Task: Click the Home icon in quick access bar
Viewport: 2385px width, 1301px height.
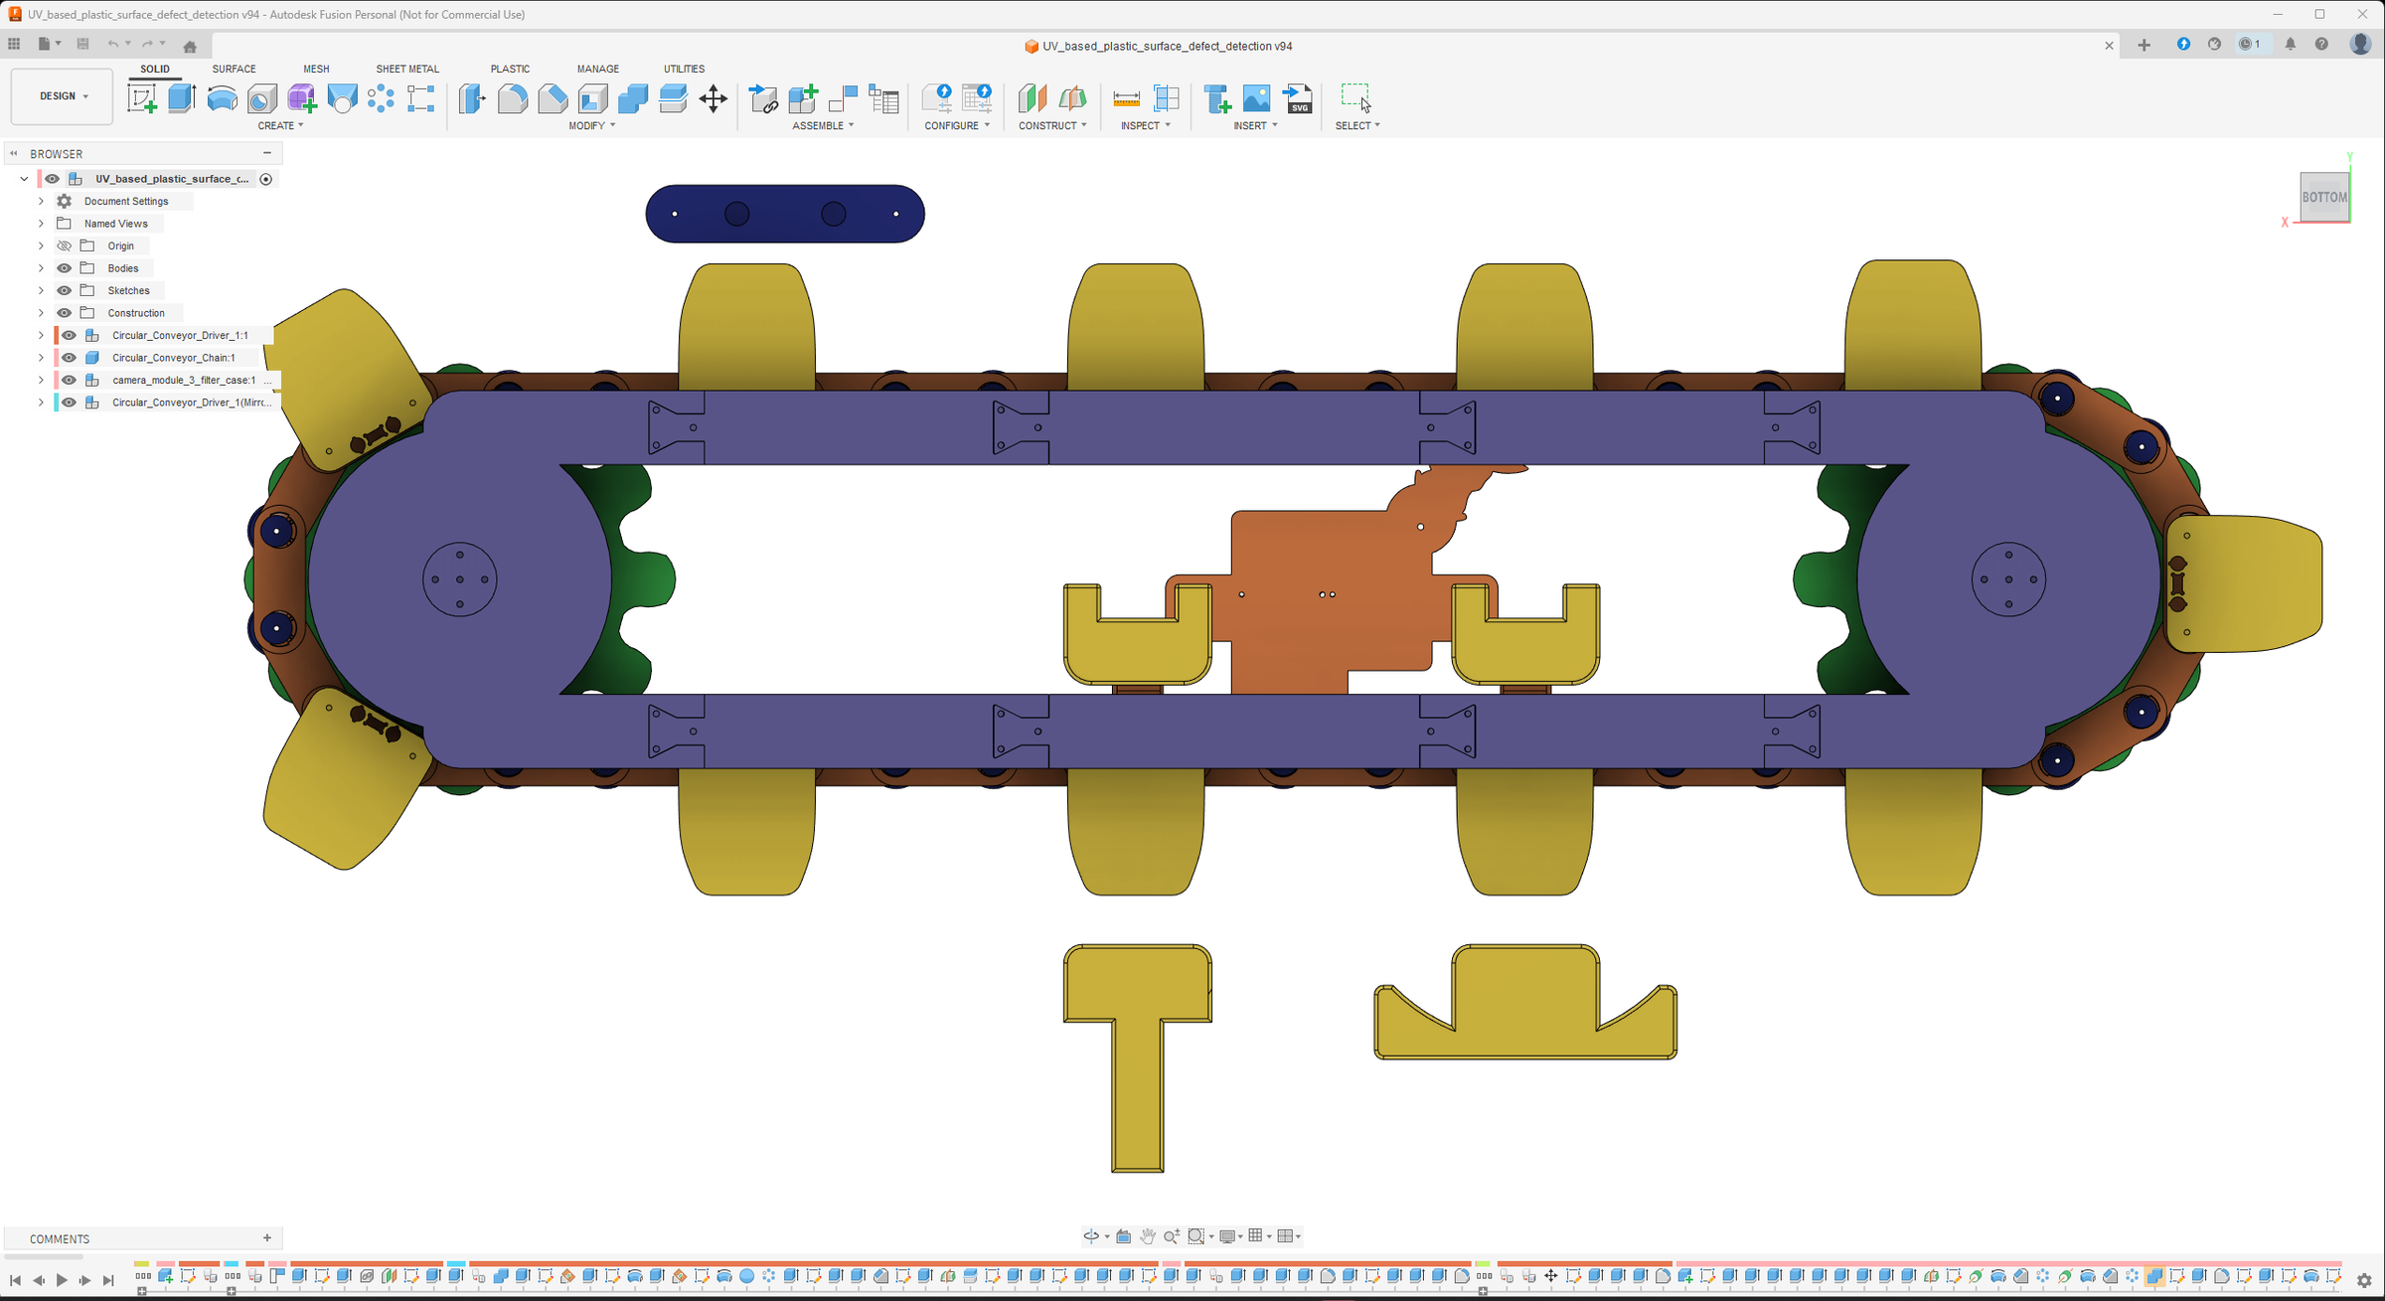Action: [x=190, y=46]
